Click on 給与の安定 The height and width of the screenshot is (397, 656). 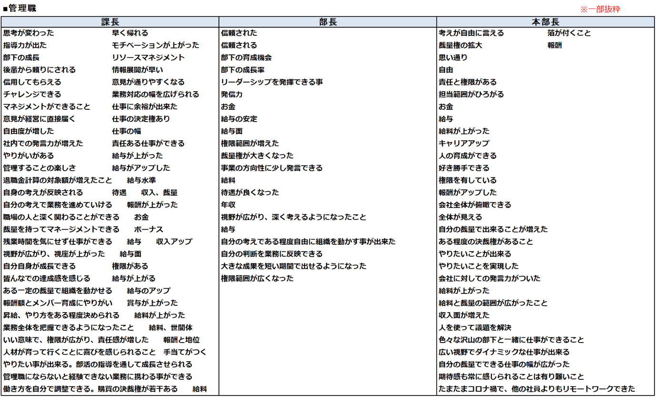coord(239,119)
